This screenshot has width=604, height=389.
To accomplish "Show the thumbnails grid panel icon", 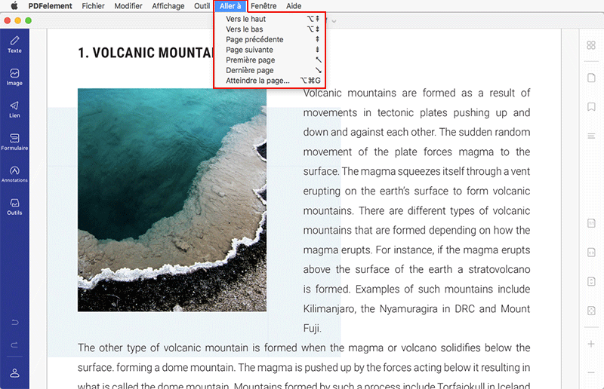I will tap(591, 45).
